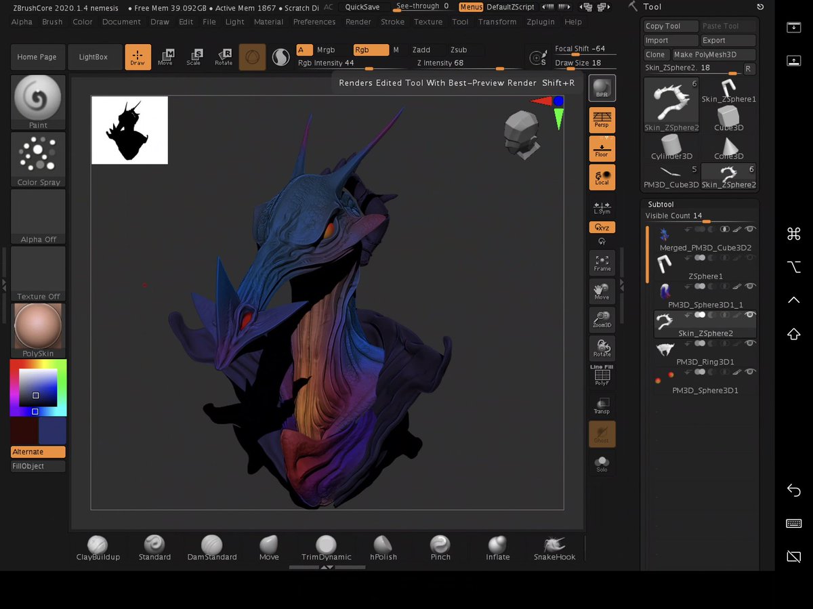Toggle Solo mode button

tap(602, 463)
